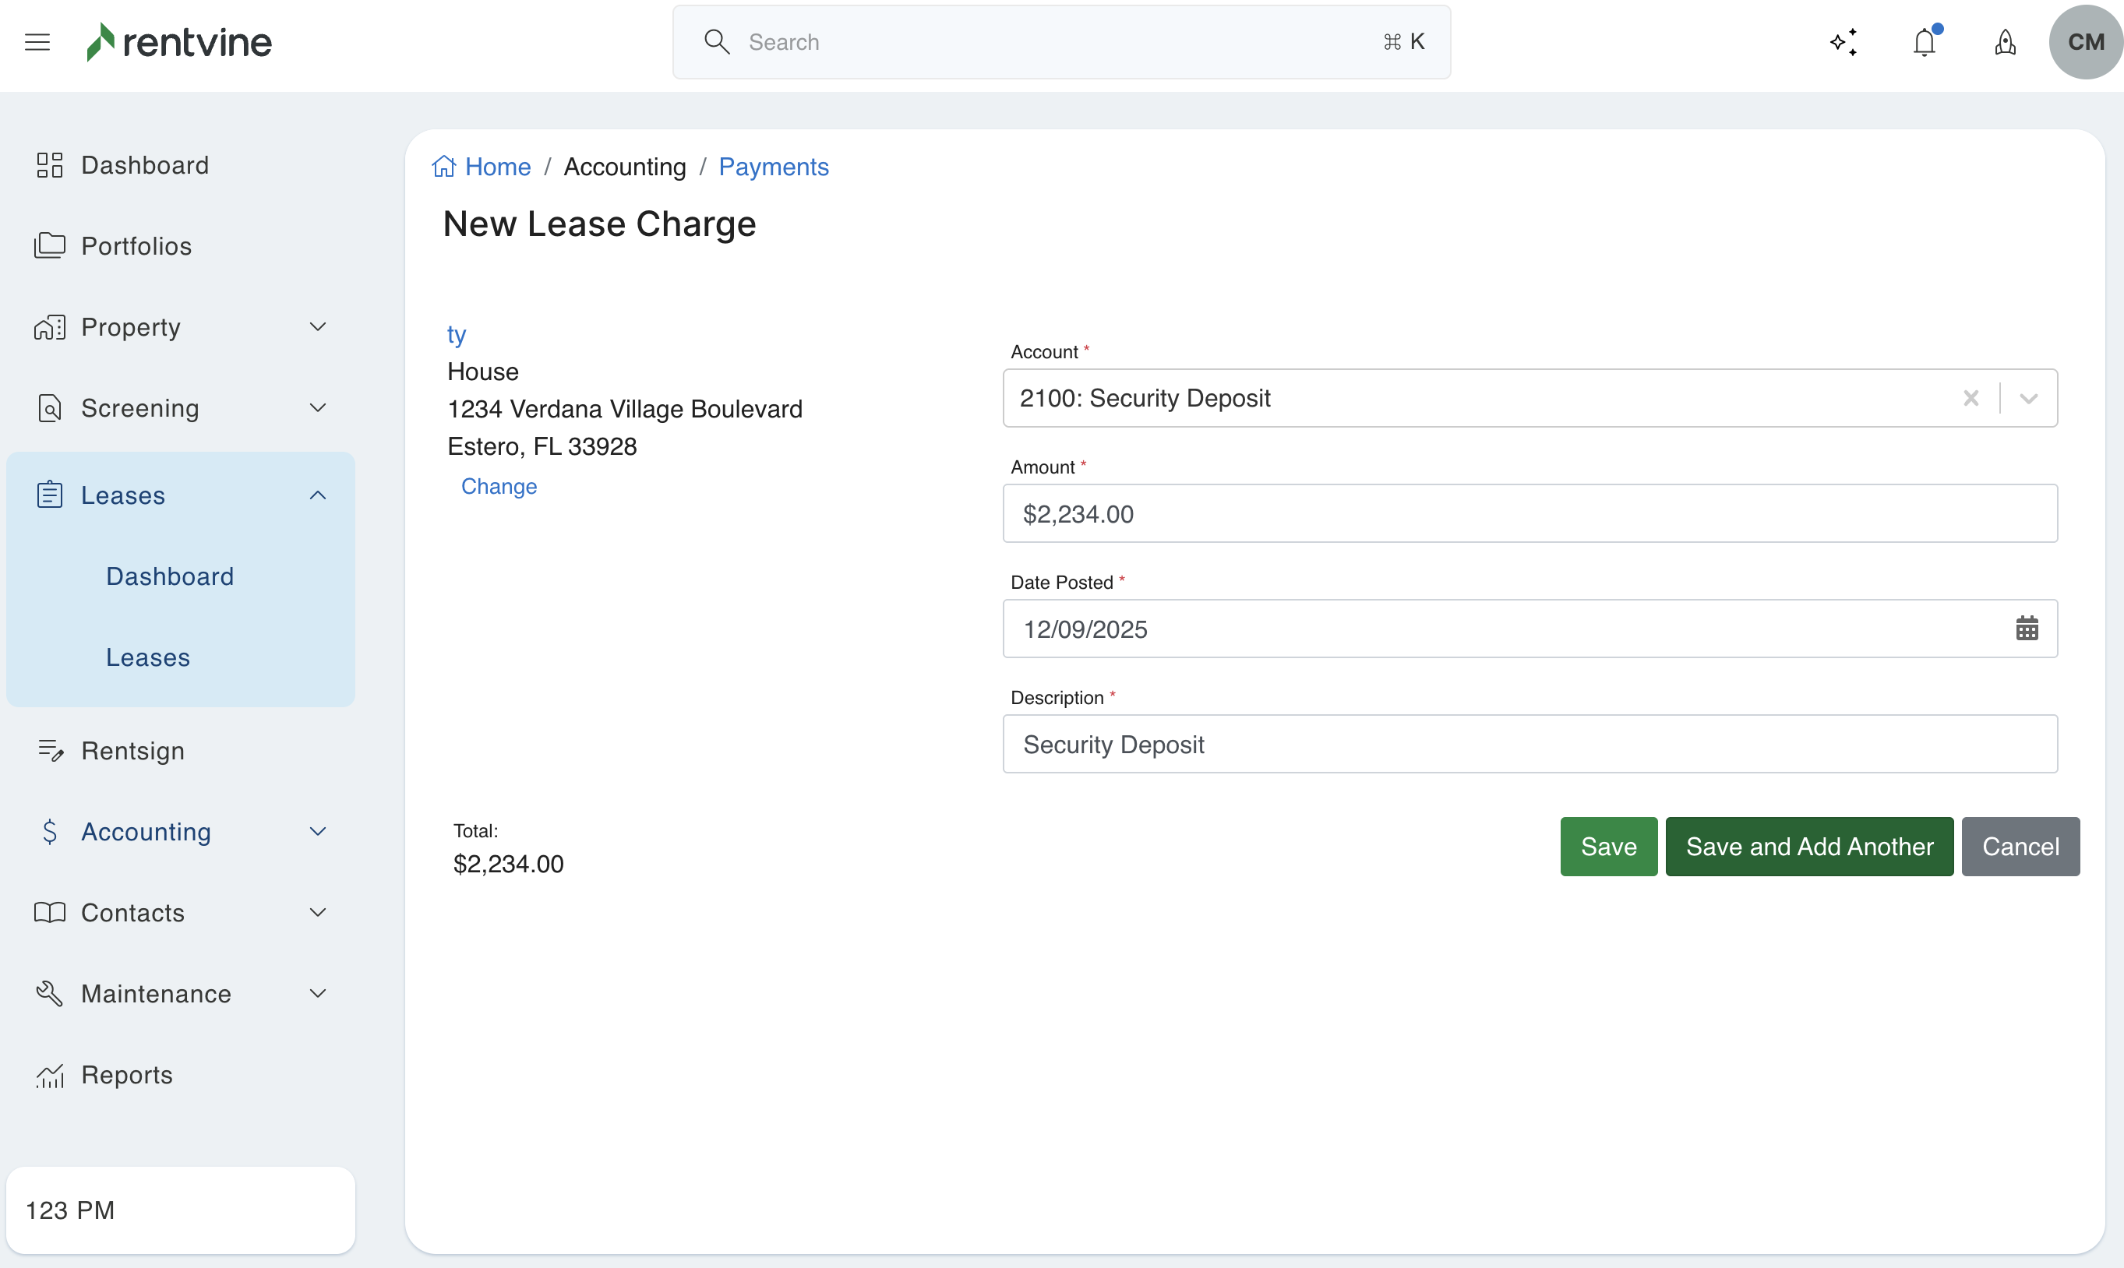Image resolution: width=2124 pixels, height=1268 pixels.
Task: Expand the Accounting sidebar menu
Action: point(317,831)
